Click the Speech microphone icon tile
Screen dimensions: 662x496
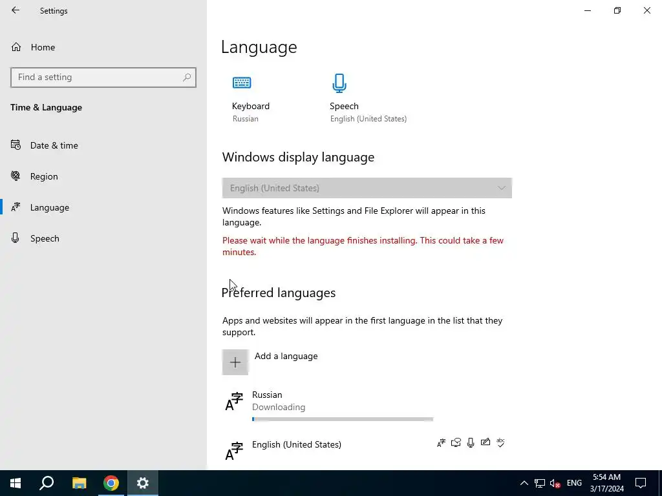pyautogui.click(x=339, y=83)
